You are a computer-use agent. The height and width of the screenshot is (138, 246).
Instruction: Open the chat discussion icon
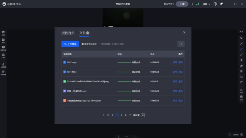(241, 98)
